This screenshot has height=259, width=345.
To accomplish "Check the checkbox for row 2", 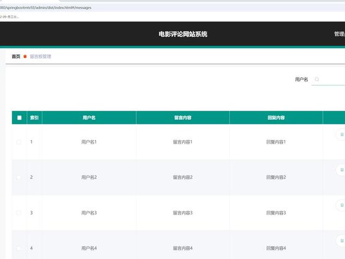I will click(x=19, y=177).
